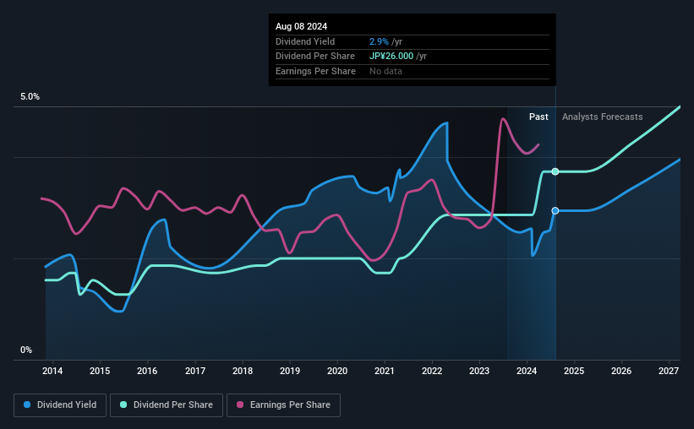Select the teal data point marker on chart
This screenshot has width=694, height=429.
click(x=555, y=171)
